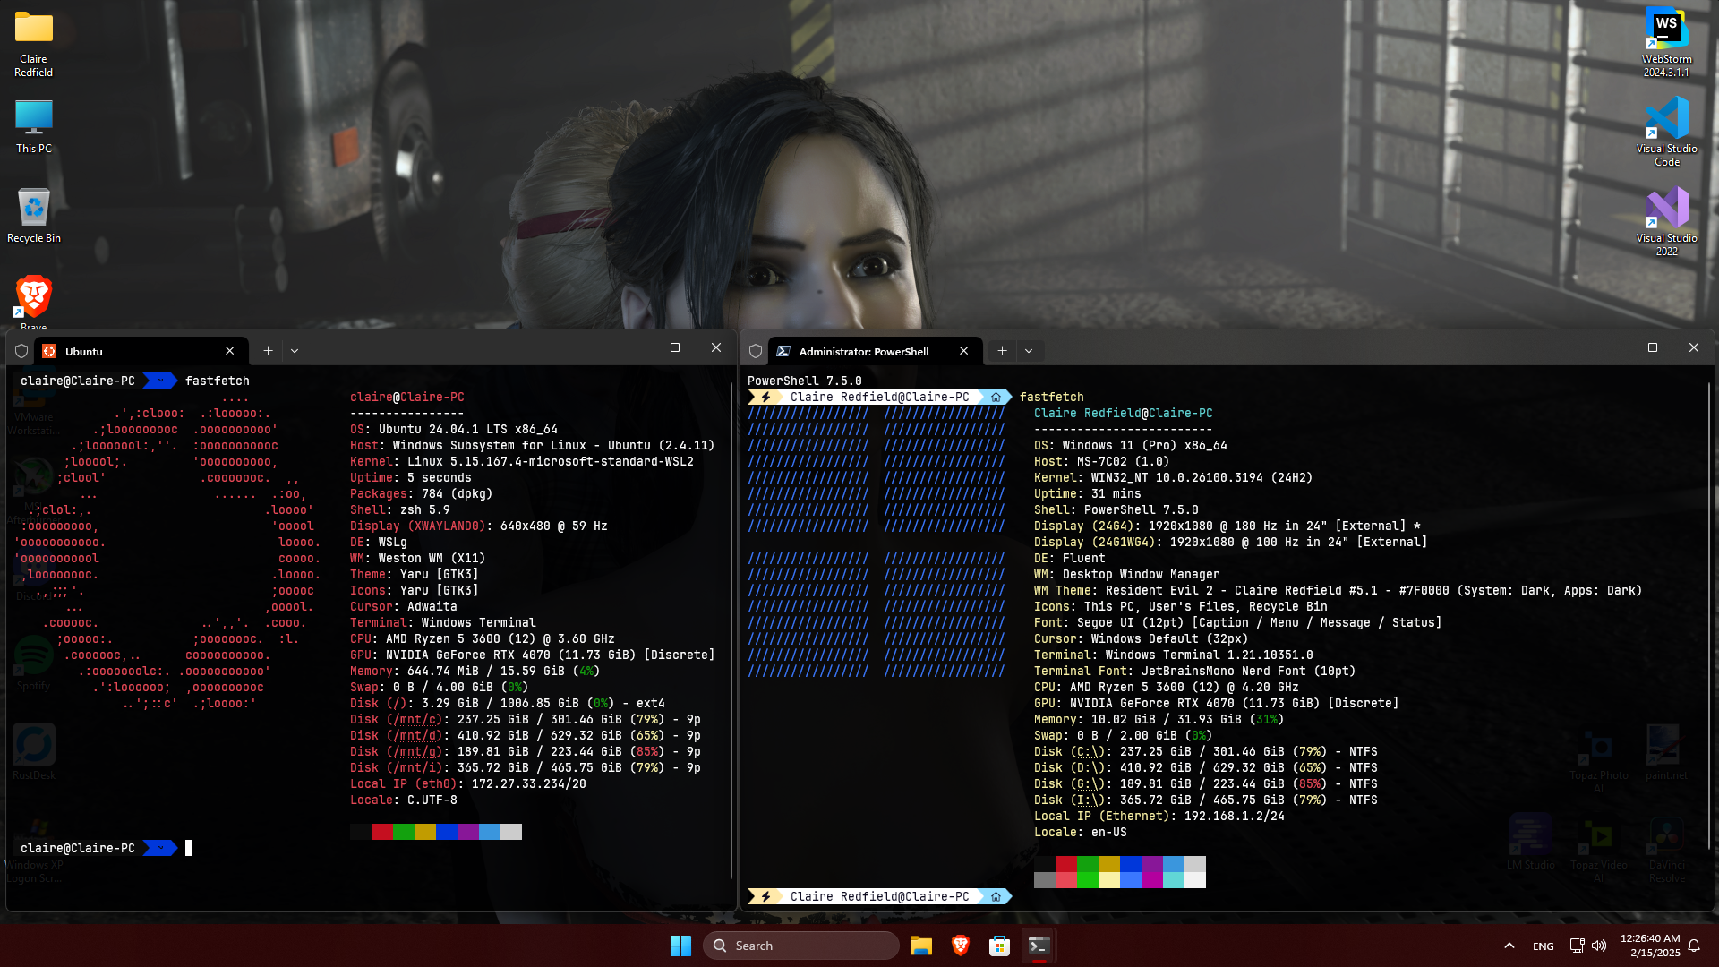Click 'Memory: 10.02 GiB / 31.93 GiB' line
This screenshot has width=1719, height=967.
click(x=1159, y=719)
